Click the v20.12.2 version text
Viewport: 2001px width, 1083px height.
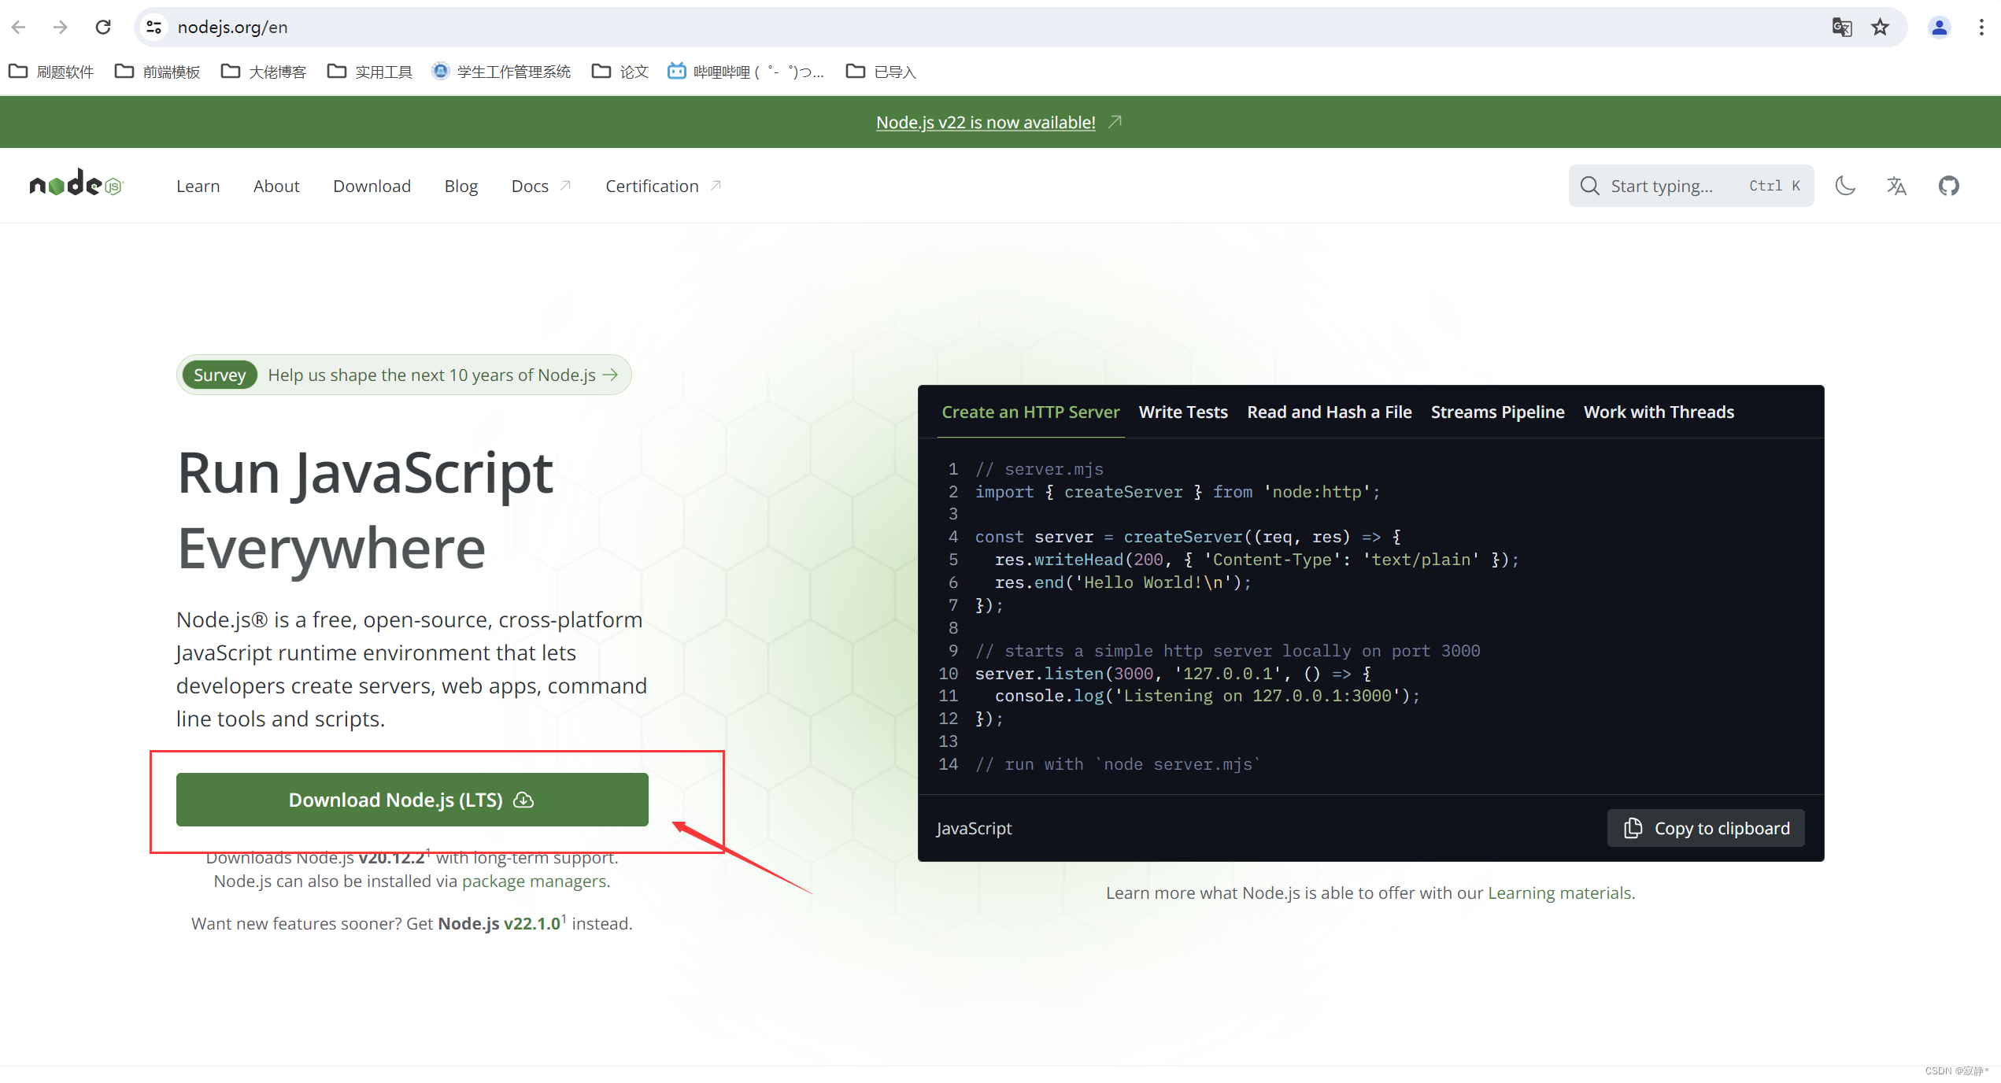click(x=392, y=859)
